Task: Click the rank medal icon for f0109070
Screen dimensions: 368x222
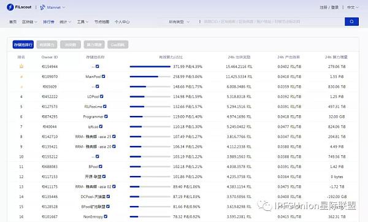Action: pyautogui.click(x=21, y=77)
